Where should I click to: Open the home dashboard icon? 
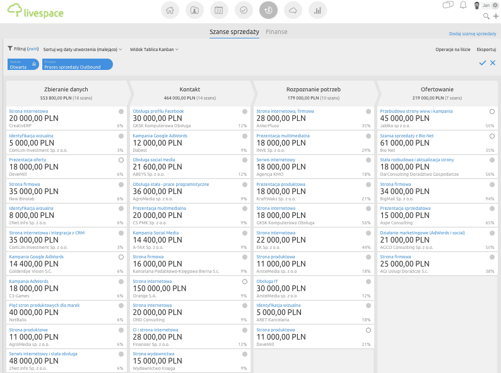tap(170, 10)
